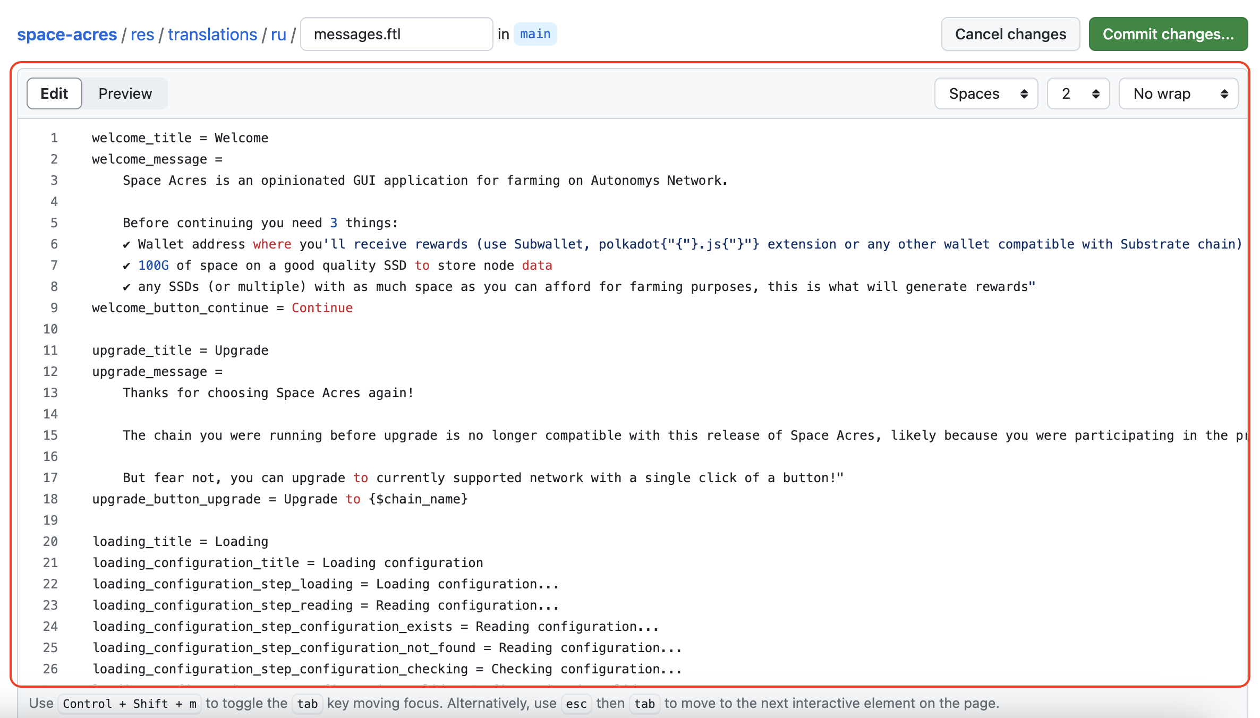
Task: Click the Cancel changes button
Action: pyautogui.click(x=1010, y=34)
